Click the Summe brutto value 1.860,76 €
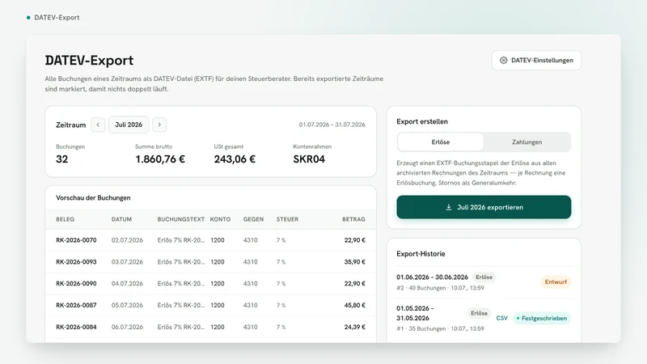The height and width of the screenshot is (364, 647). pos(160,159)
